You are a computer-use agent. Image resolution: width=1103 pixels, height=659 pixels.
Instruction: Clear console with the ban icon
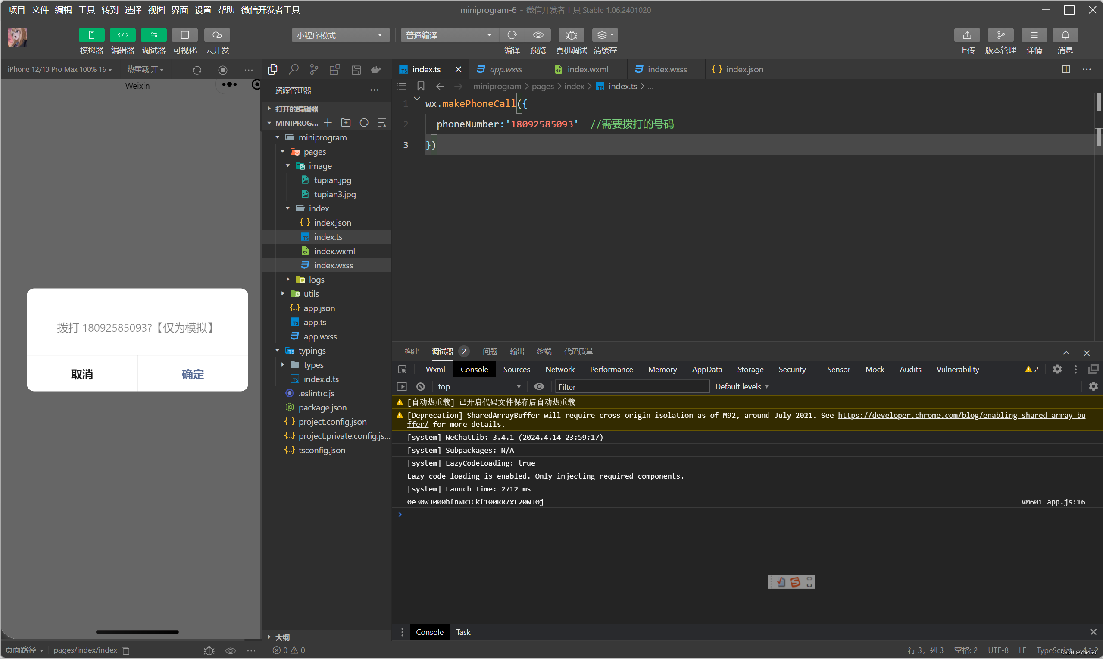click(x=420, y=386)
